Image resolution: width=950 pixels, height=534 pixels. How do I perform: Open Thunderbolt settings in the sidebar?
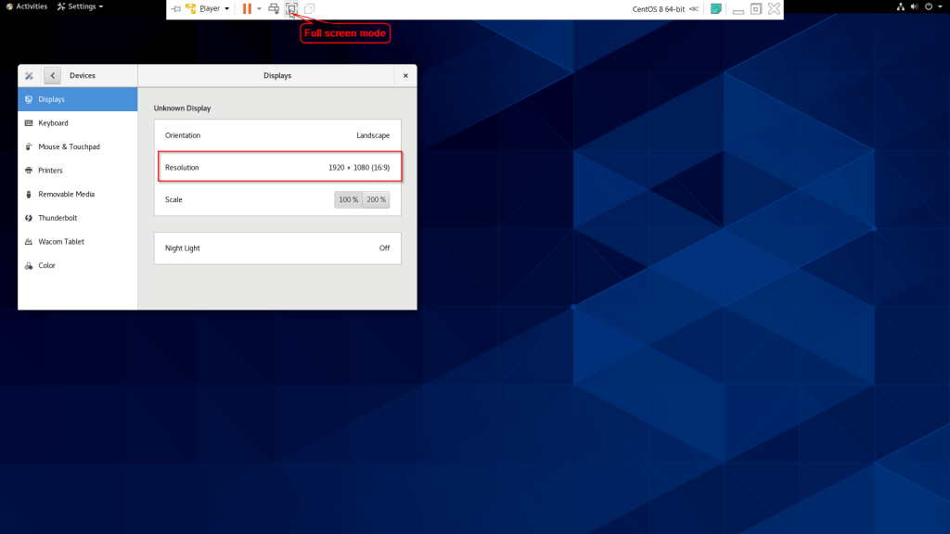[58, 218]
